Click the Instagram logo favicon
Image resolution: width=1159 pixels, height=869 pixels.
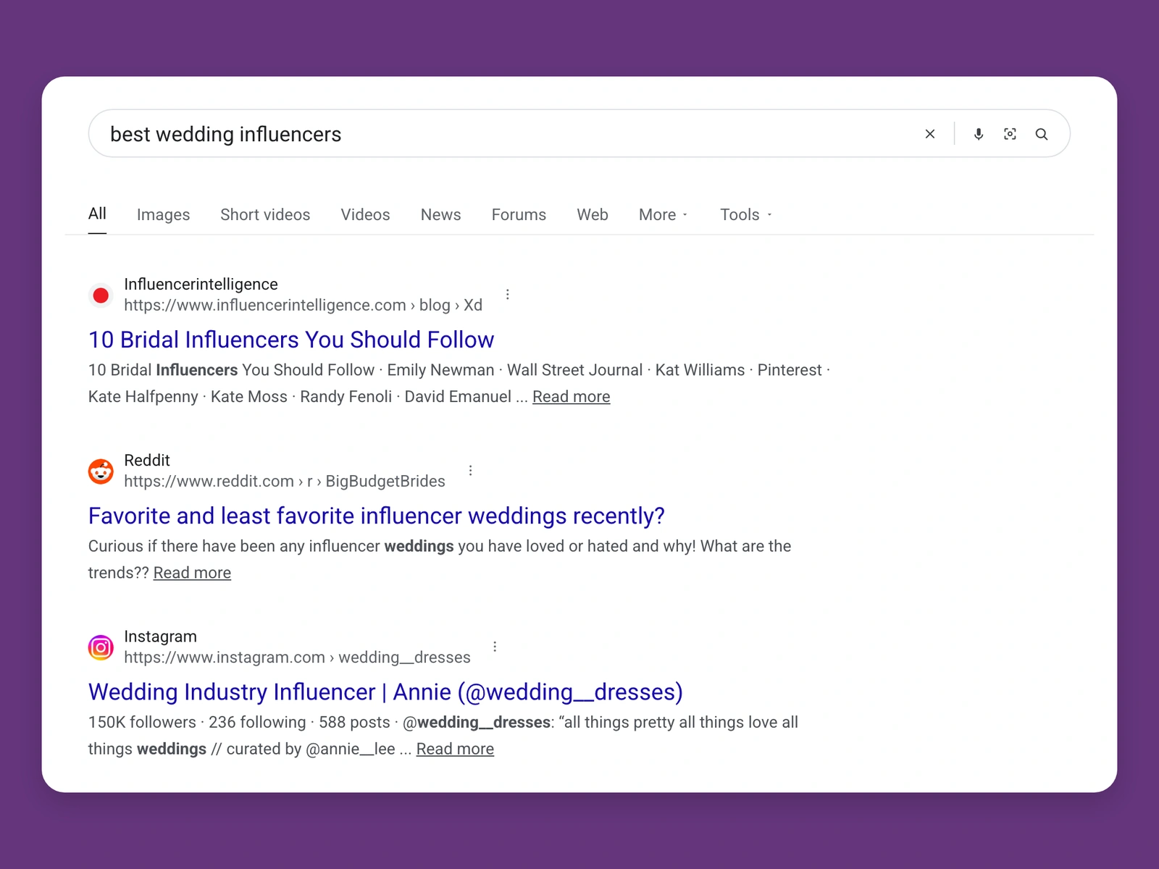tap(101, 647)
